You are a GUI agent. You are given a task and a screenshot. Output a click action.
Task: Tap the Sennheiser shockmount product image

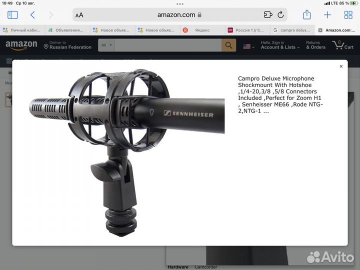pos(126,153)
